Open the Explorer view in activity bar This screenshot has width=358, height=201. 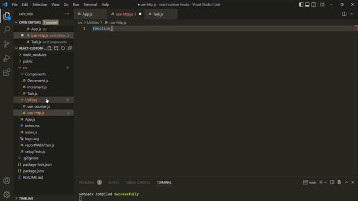[7, 16]
